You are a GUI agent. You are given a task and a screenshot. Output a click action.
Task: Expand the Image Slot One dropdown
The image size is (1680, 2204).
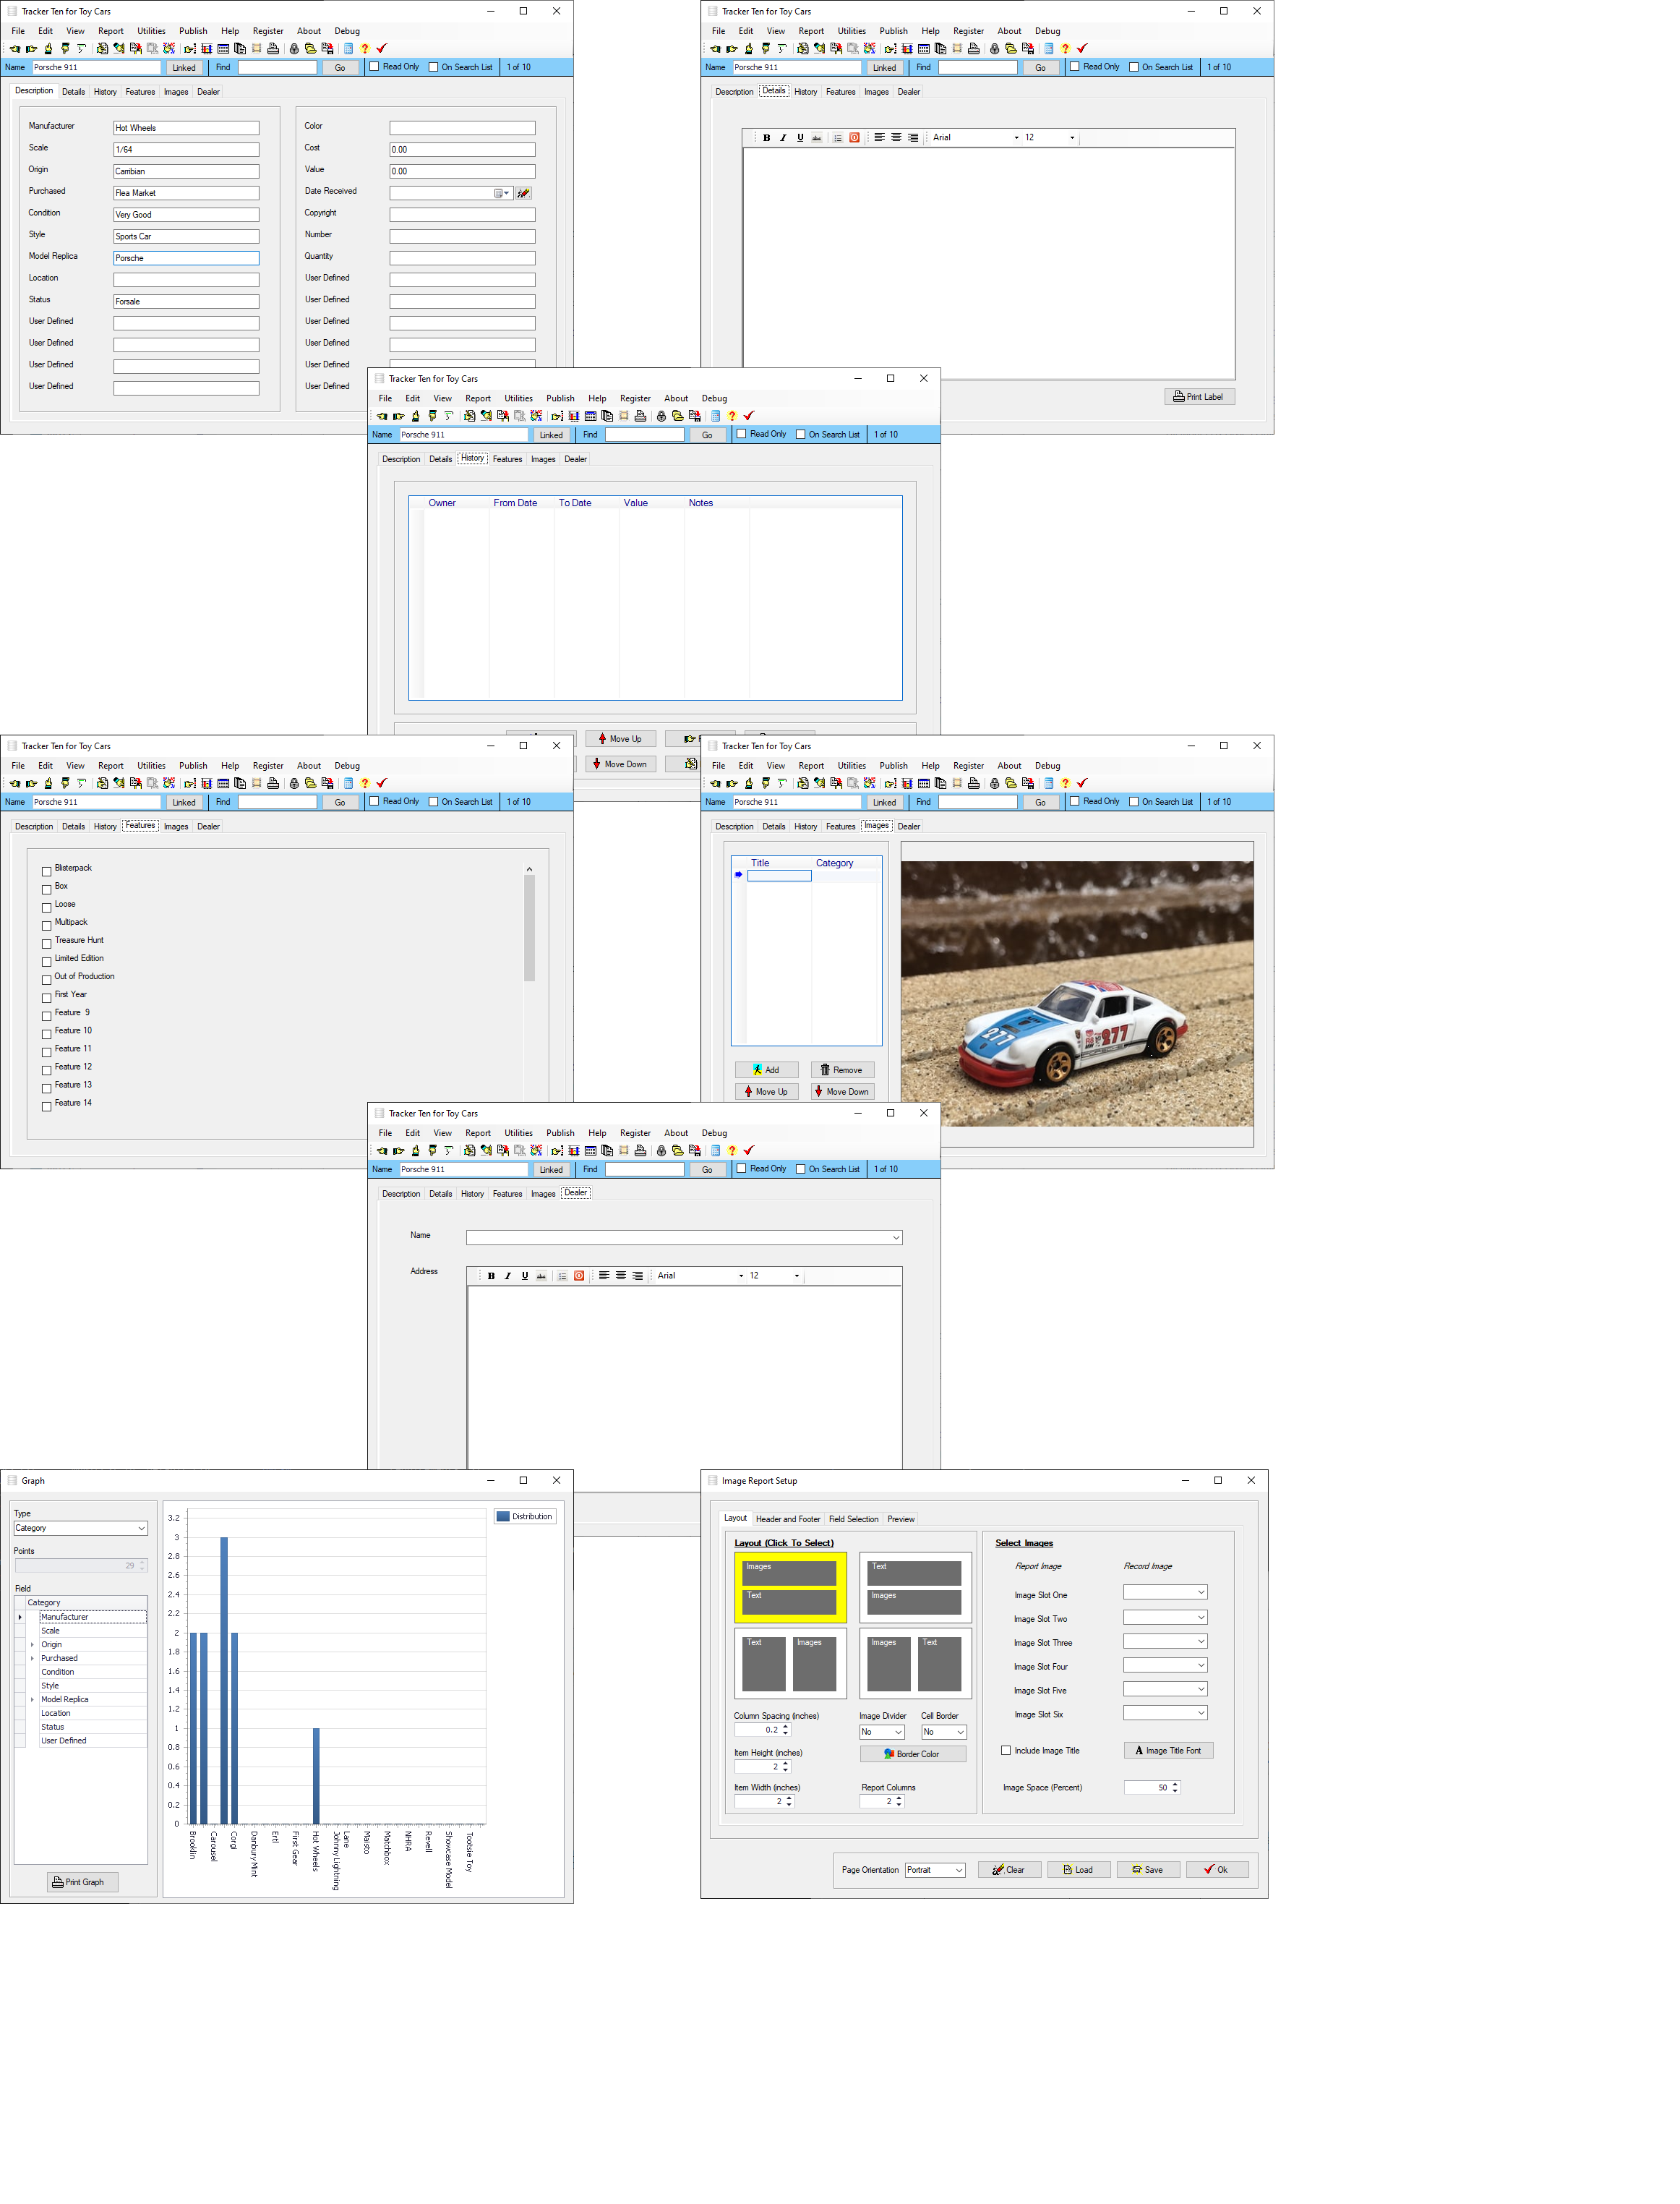click(1165, 1592)
